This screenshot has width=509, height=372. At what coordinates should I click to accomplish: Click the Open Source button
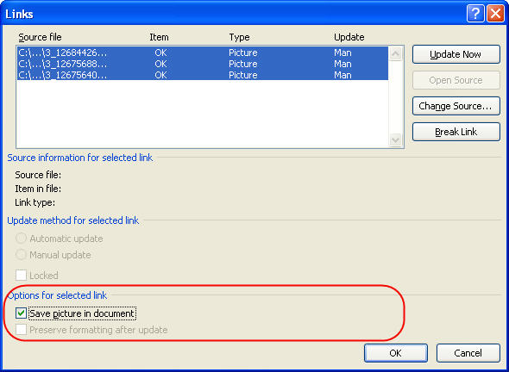[x=456, y=80]
